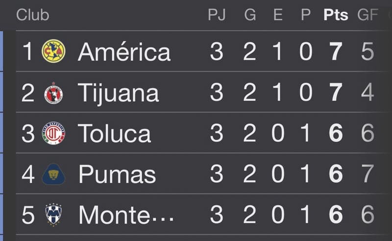
Task: Open the Toluca team name link
Action: pos(114,133)
